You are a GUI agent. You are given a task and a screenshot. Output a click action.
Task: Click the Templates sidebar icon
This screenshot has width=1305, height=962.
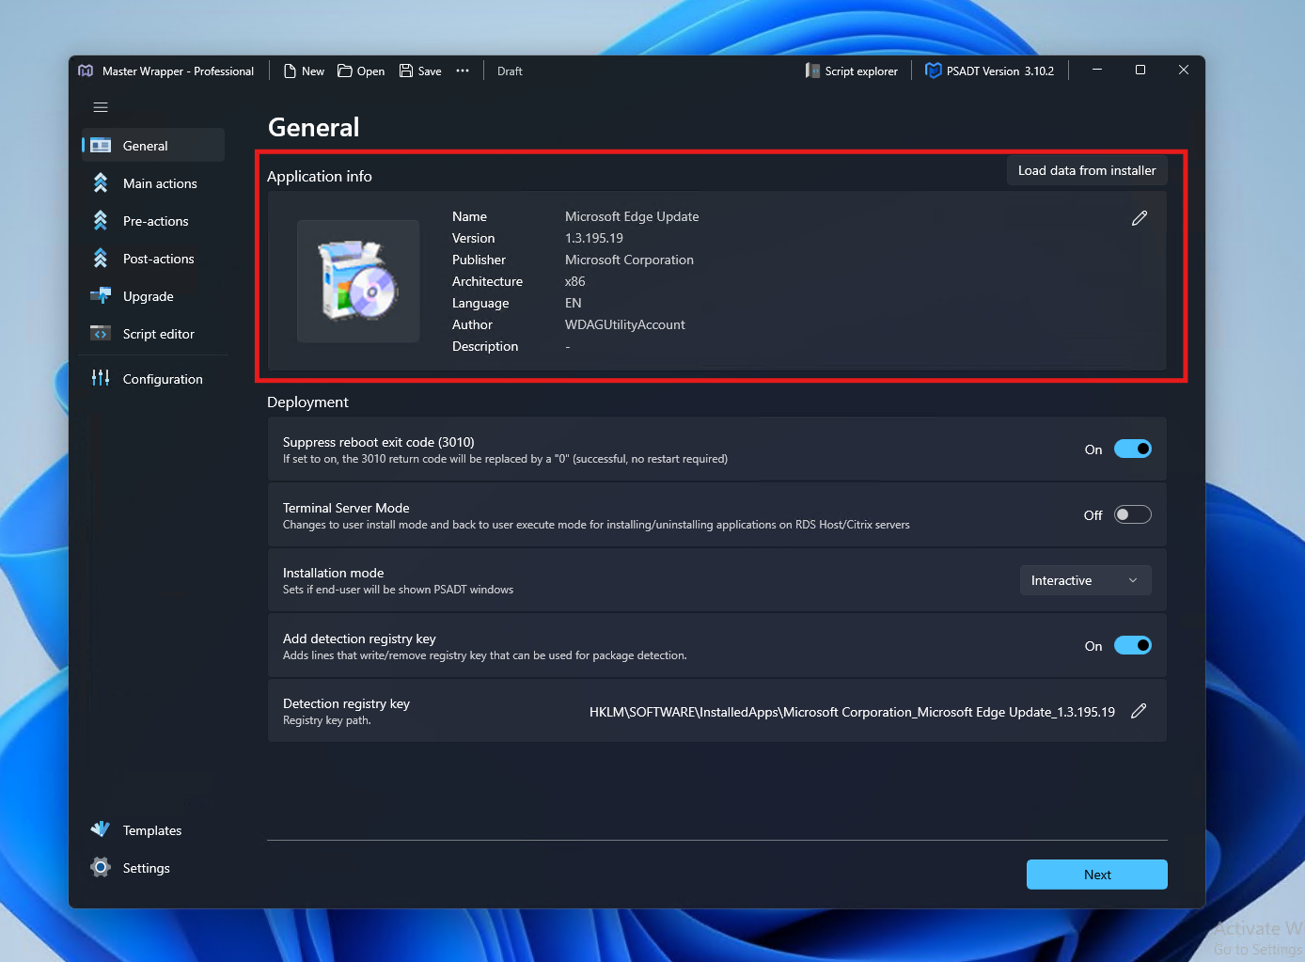[101, 829]
